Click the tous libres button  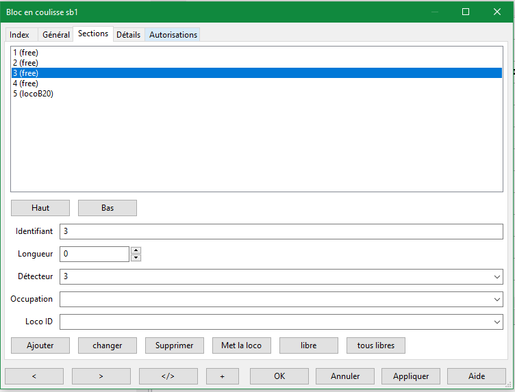(x=376, y=345)
